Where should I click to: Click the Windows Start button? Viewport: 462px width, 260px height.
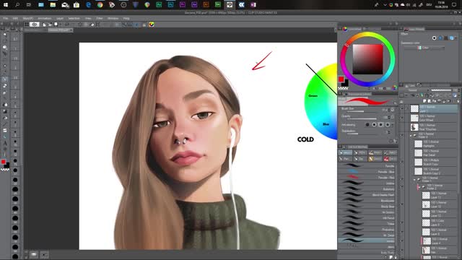[6, 5]
